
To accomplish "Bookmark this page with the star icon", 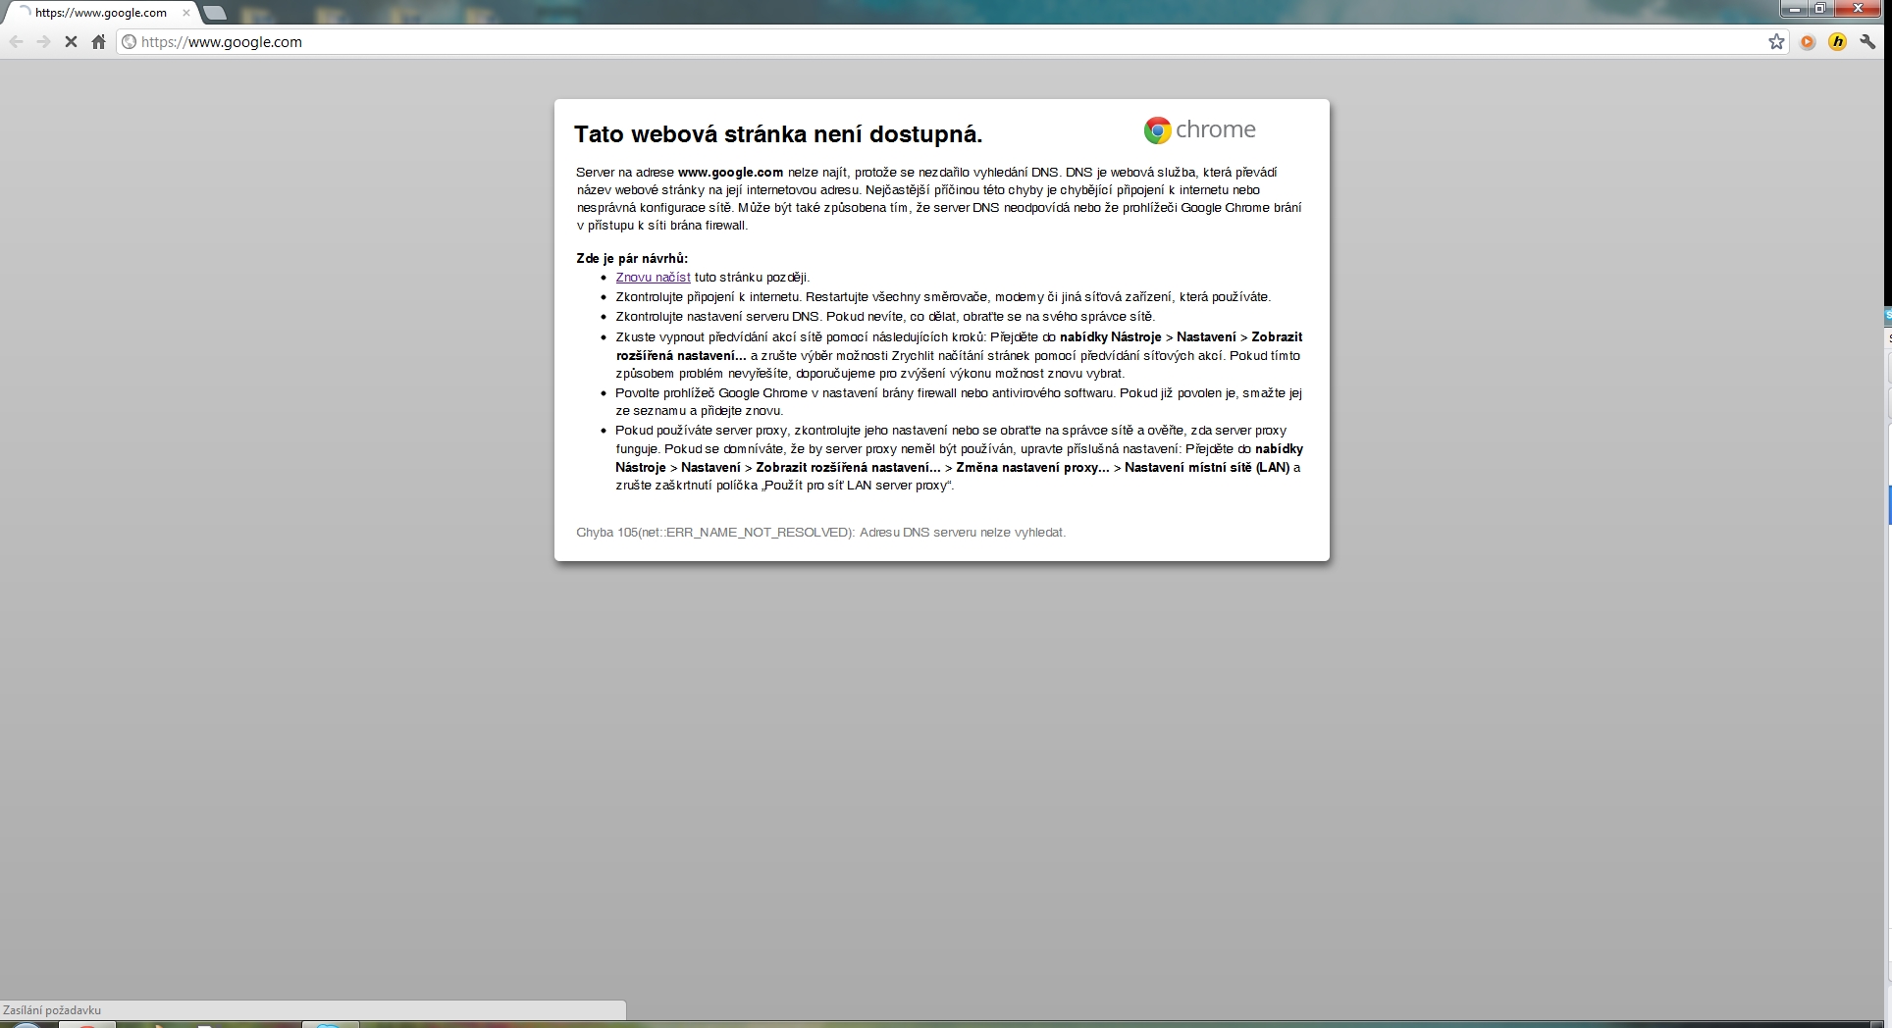I will 1776,41.
